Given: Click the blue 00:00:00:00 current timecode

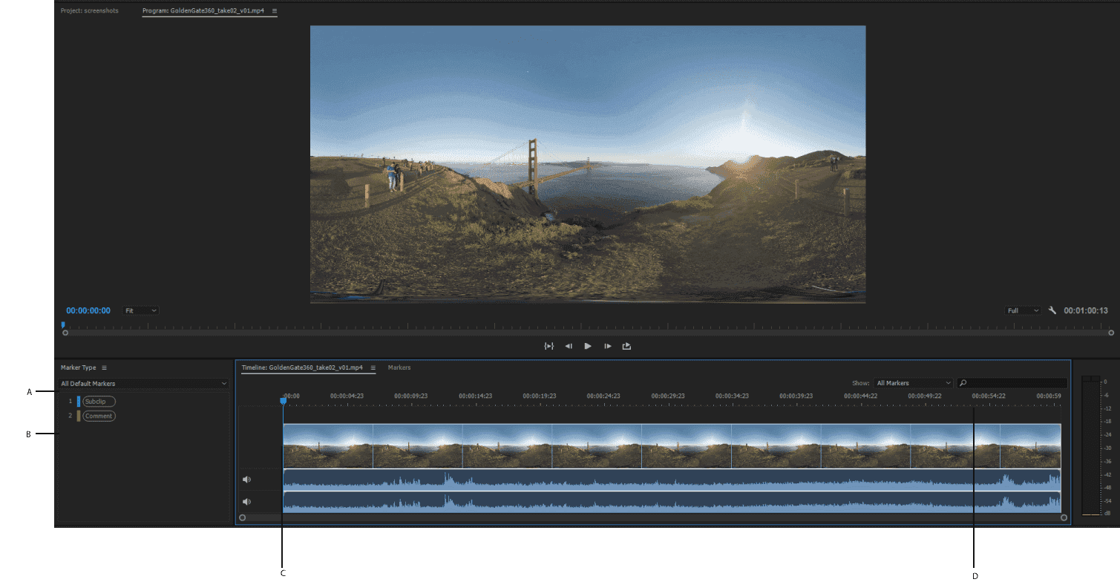Looking at the screenshot, I should point(88,310).
